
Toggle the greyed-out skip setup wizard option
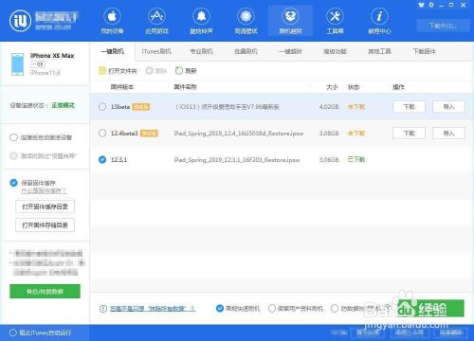point(13,155)
